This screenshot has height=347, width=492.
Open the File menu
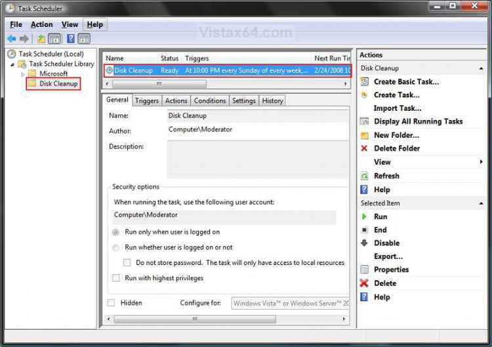(x=16, y=24)
